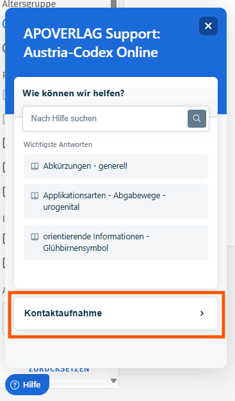Click the Hilfe help button
Image resolution: width=235 pixels, height=401 pixels.
pyautogui.click(x=27, y=384)
